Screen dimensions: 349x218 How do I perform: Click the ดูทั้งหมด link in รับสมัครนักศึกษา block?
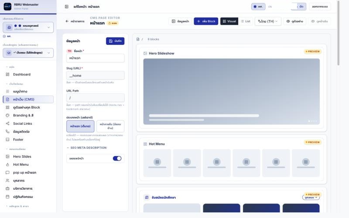311,198
